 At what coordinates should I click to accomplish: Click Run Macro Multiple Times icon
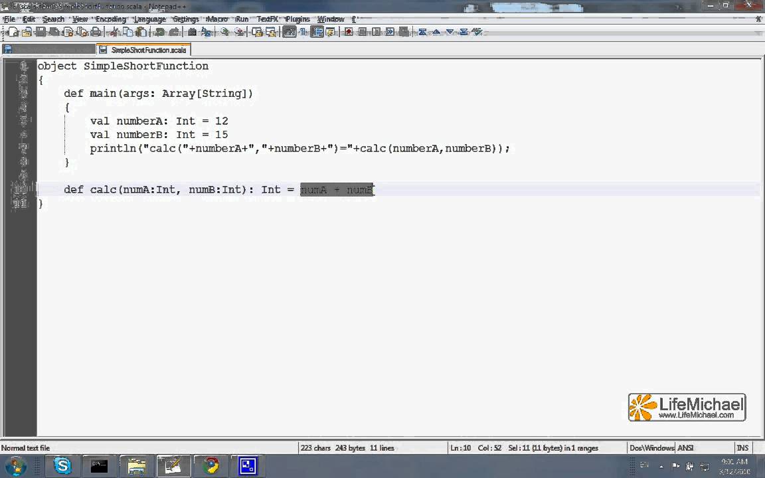point(390,32)
